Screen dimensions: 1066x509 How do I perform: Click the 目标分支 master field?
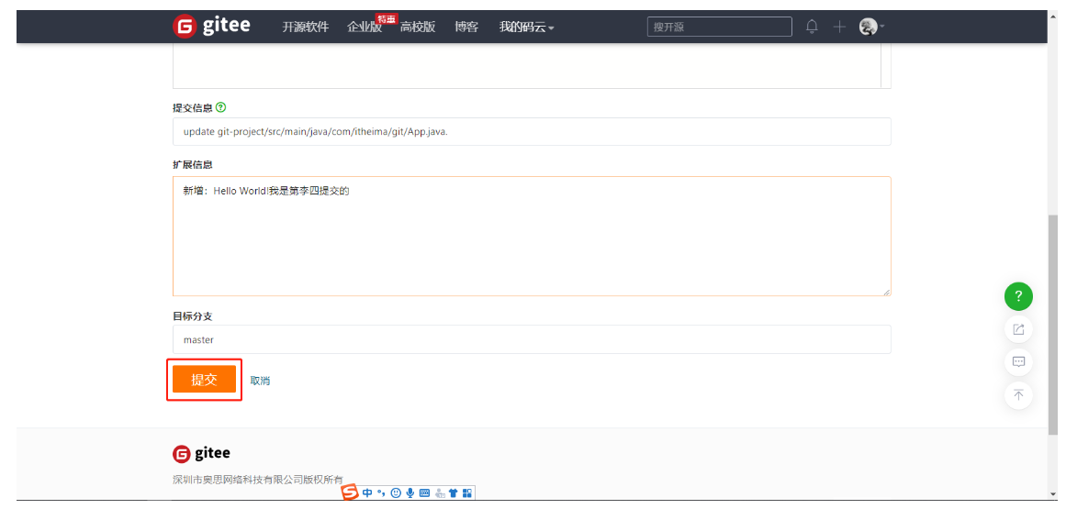click(x=532, y=339)
